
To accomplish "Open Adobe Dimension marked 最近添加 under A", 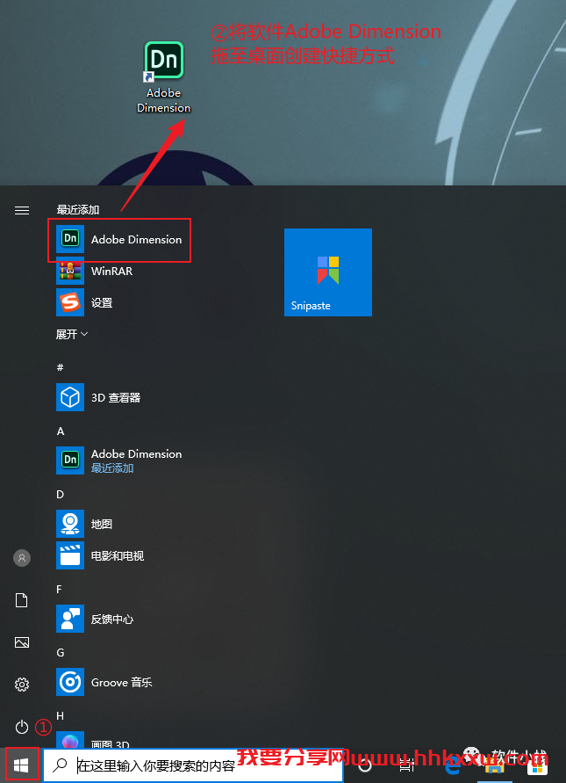I will (x=119, y=460).
